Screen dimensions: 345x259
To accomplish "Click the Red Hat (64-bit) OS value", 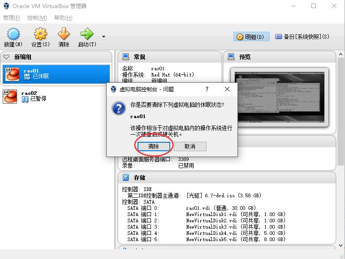I will click(172, 75).
